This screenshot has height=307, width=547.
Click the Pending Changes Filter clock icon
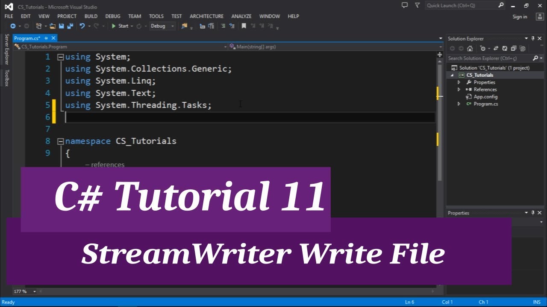[x=483, y=49]
